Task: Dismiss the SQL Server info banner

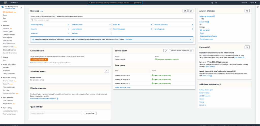Action: [190, 40]
